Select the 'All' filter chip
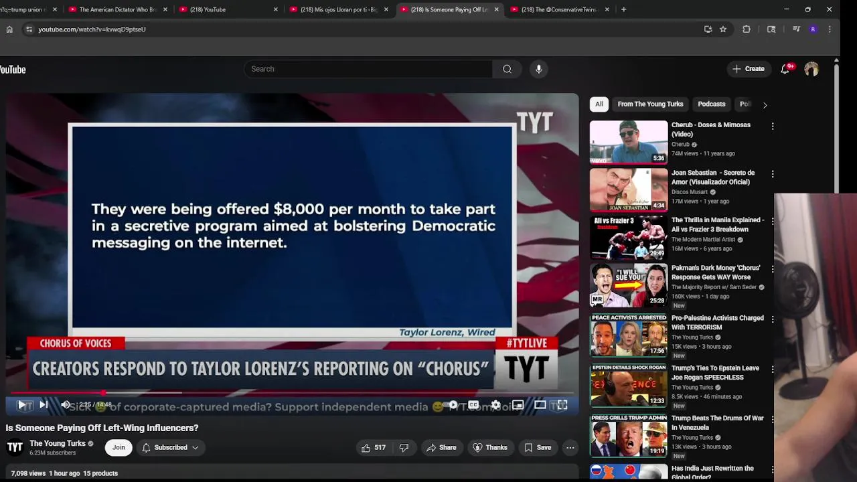 [x=599, y=104]
